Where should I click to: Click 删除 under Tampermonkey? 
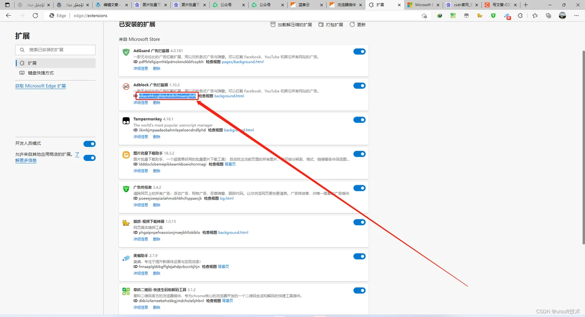click(x=156, y=137)
